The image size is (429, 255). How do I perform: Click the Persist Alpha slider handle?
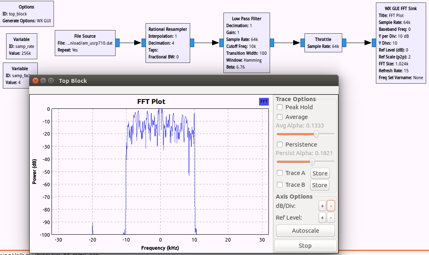tap(312, 162)
